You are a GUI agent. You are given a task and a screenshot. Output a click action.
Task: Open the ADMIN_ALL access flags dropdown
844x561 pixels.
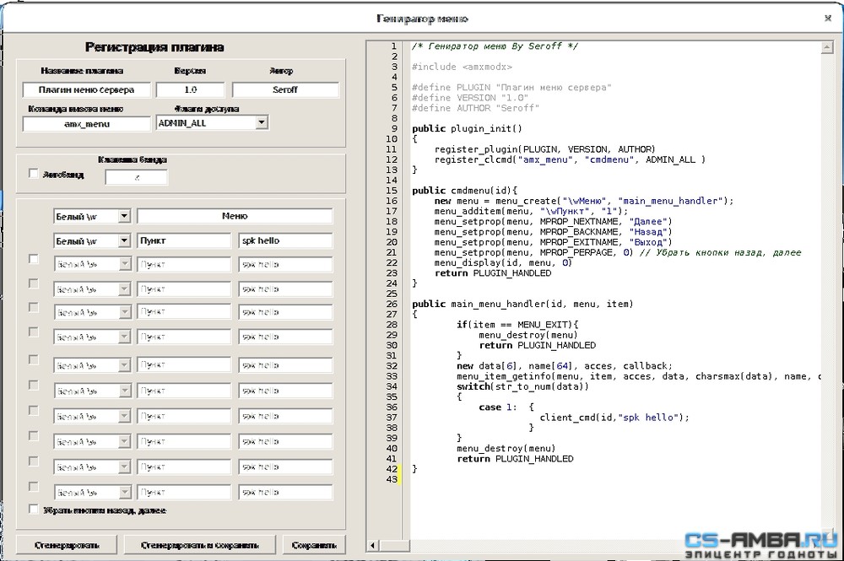(x=261, y=122)
